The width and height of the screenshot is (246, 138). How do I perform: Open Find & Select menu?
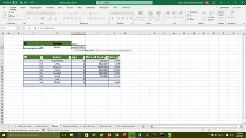(x=211, y=16)
